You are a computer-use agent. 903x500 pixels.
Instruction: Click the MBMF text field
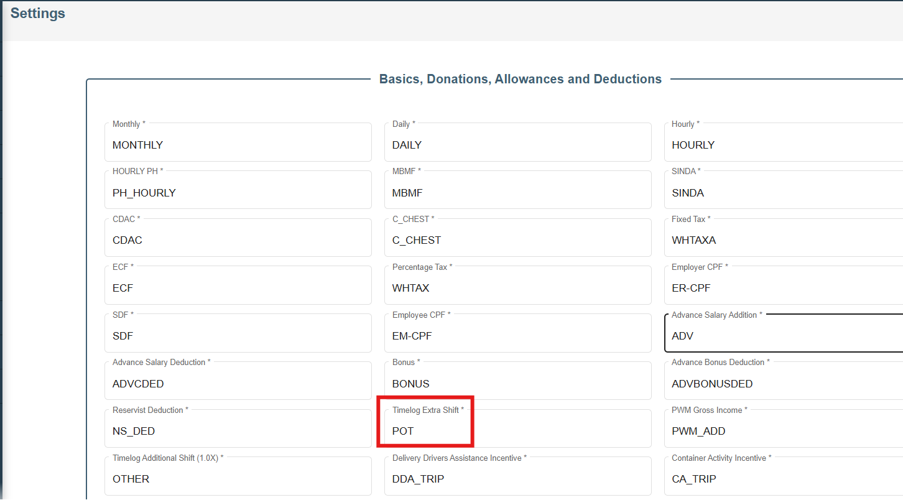click(x=517, y=193)
